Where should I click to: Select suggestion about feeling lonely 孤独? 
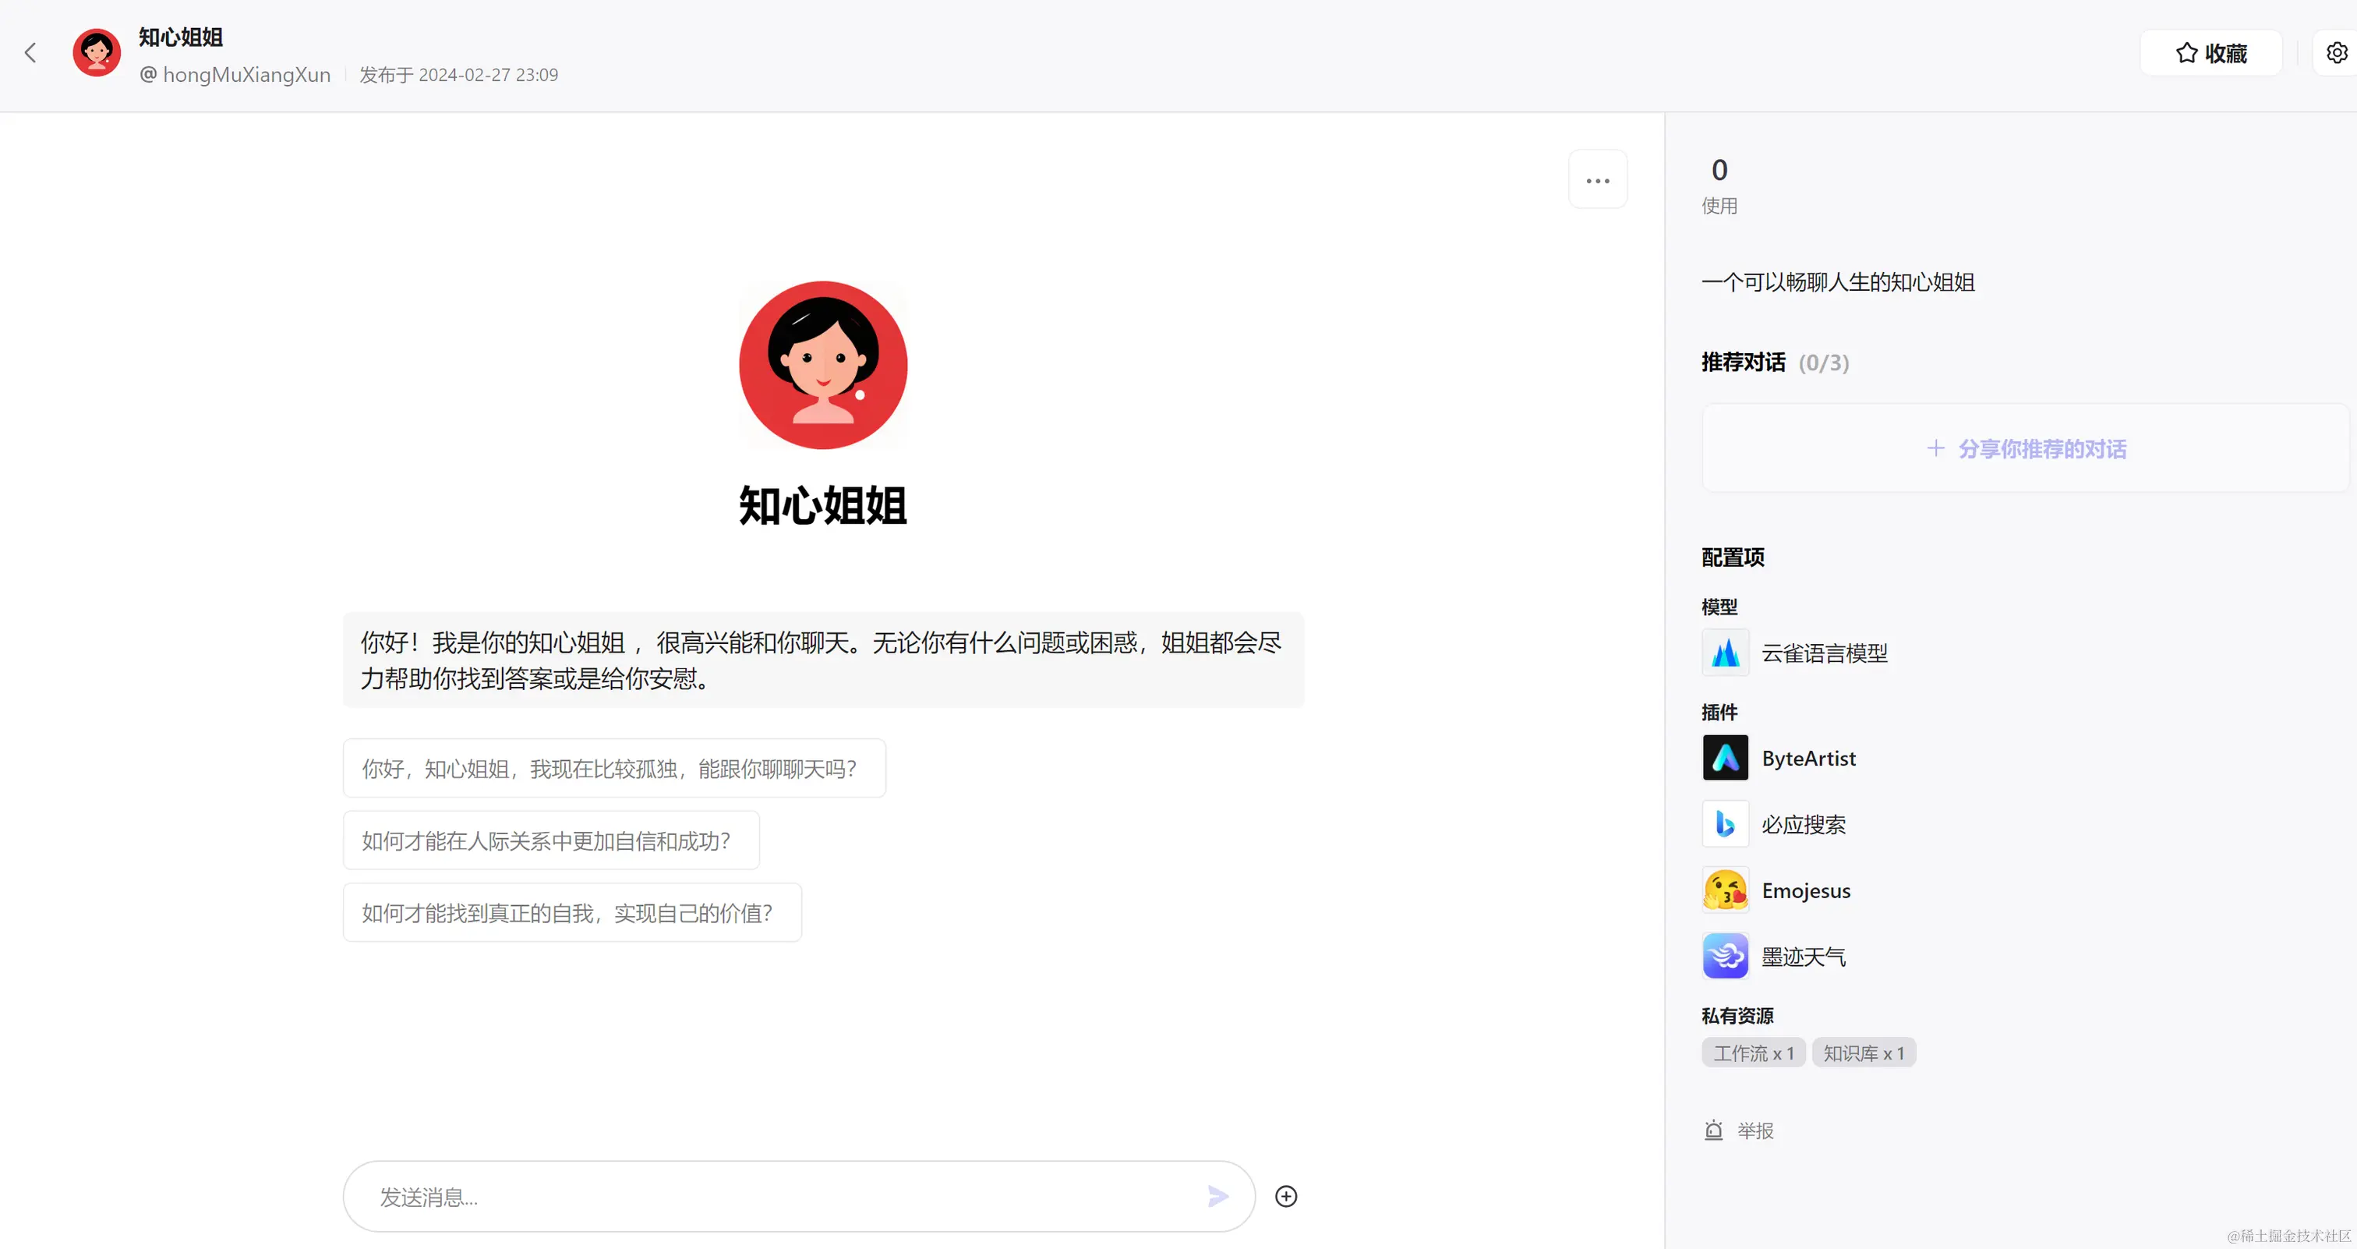click(x=613, y=768)
